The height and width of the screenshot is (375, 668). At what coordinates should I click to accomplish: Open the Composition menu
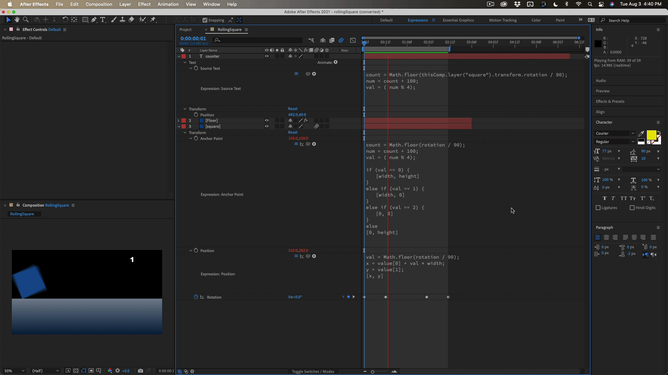coord(99,4)
